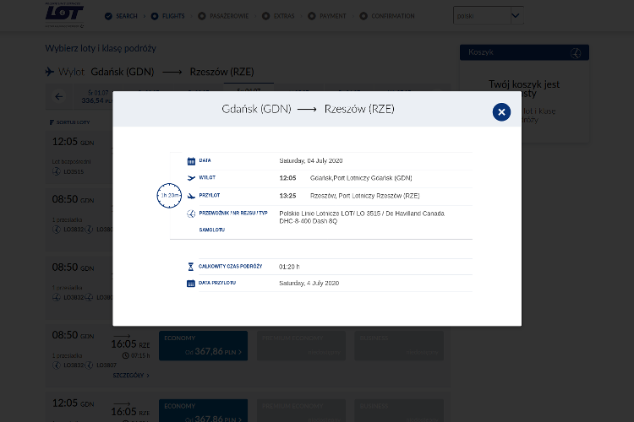Viewport: 634px width, 422px height.
Task: Select the śr 01.07 date tab
Action: point(97,96)
